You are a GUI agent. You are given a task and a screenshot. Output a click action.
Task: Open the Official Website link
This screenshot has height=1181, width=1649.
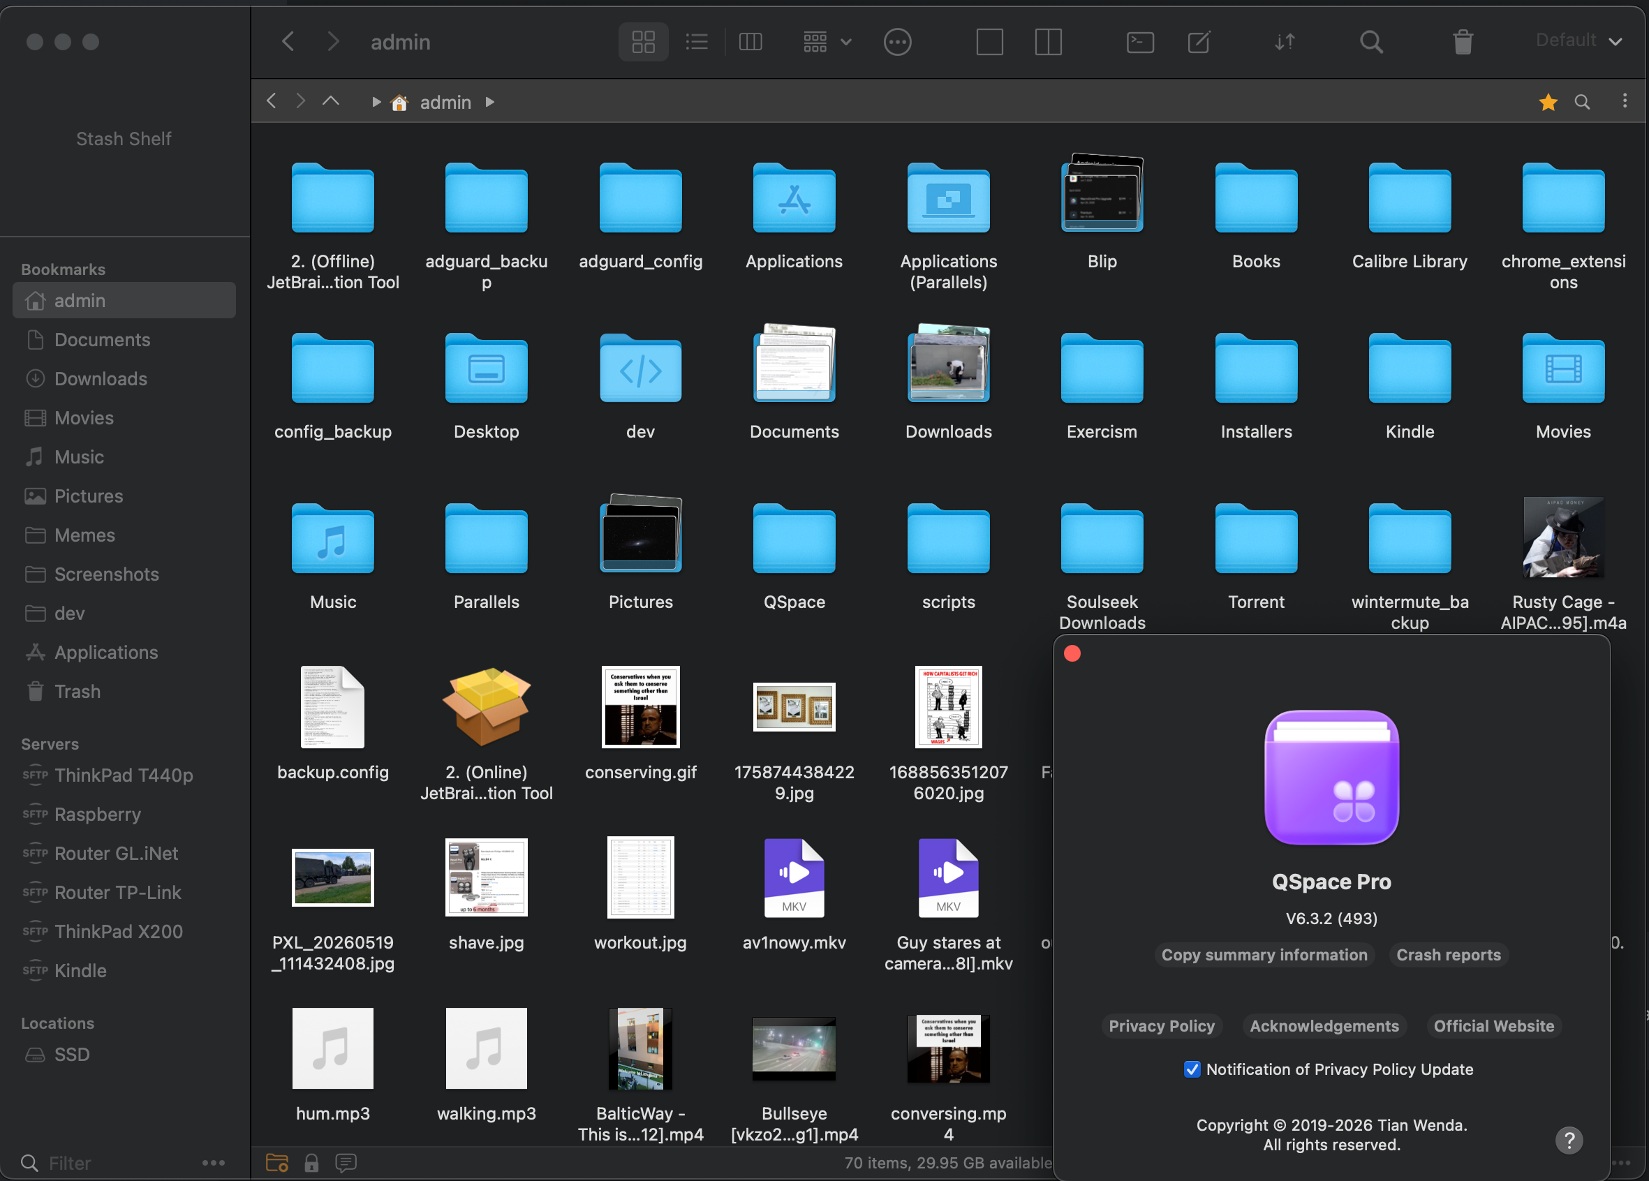(x=1493, y=1026)
